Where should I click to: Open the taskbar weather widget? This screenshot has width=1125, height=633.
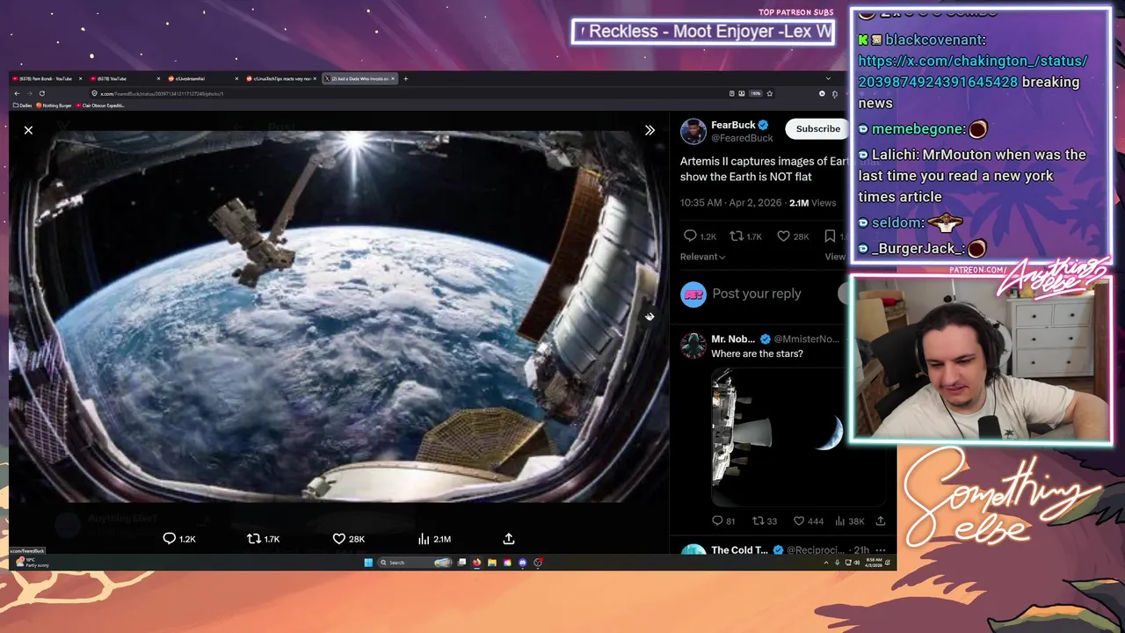[32, 563]
